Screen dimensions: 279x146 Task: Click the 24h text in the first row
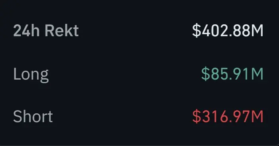pyautogui.click(x=26, y=31)
